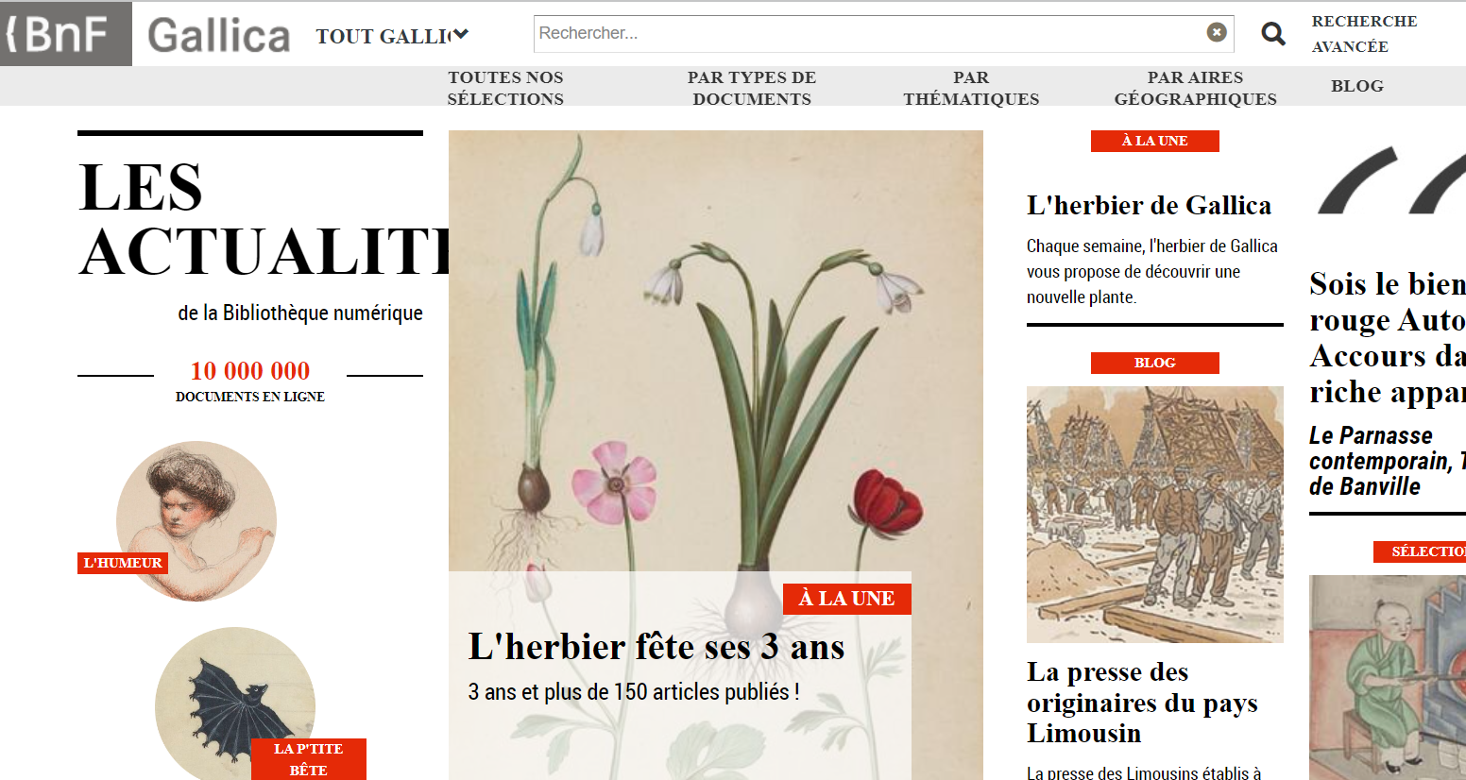Expand the TOUT GALLICA dropdown
This screenshot has height=780, width=1466.
(x=392, y=36)
